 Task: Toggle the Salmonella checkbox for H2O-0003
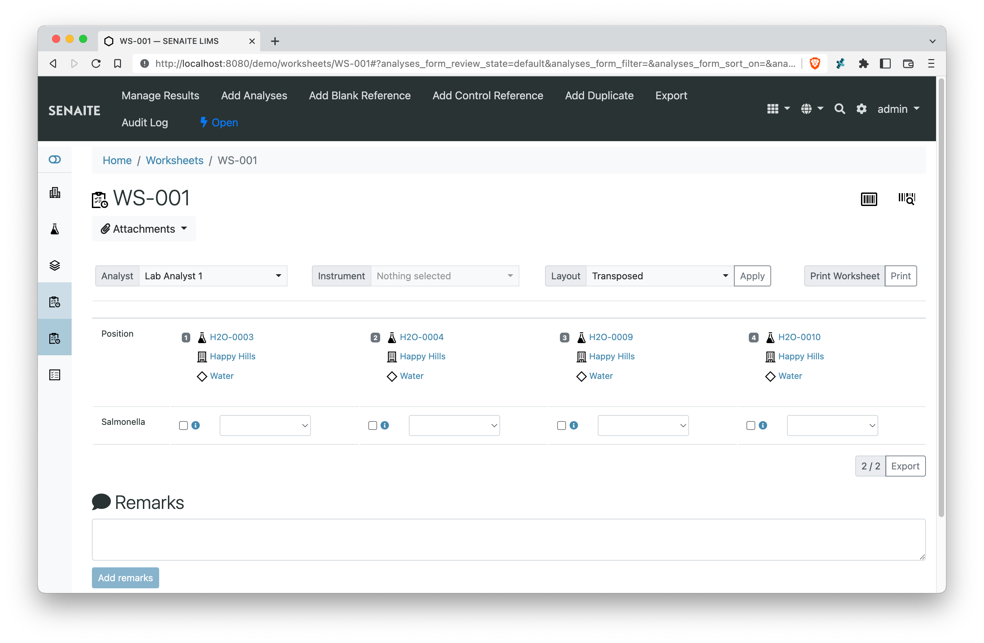click(183, 425)
